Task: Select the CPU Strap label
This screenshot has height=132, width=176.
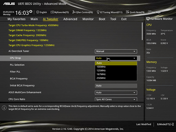Action: point(15,58)
